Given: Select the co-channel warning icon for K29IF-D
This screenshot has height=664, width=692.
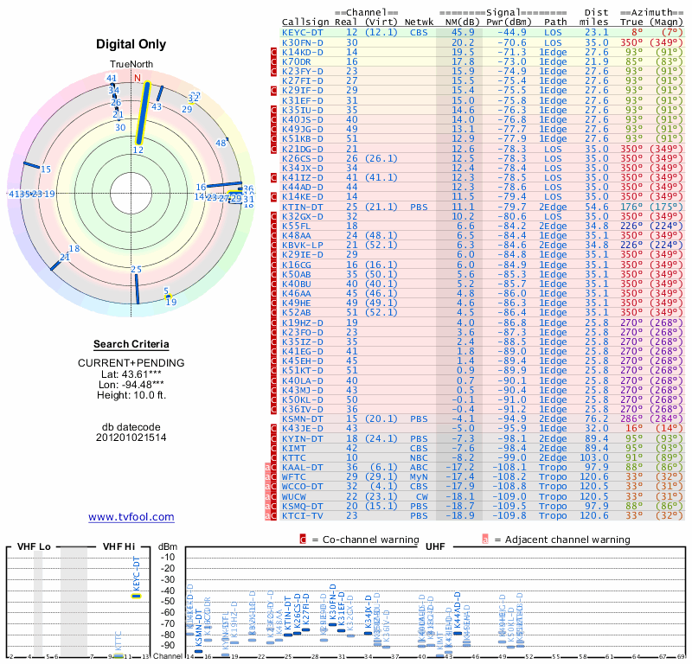Looking at the screenshot, I should (x=274, y=90).
